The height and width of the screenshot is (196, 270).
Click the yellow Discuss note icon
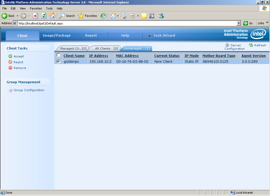click(144, 16)
